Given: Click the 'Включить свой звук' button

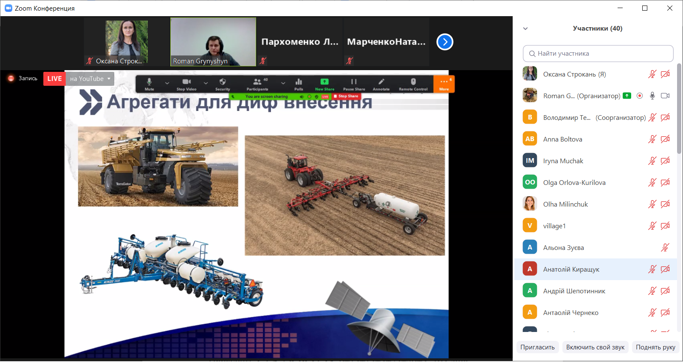Looking at the screenshot, I should [595, 347].
